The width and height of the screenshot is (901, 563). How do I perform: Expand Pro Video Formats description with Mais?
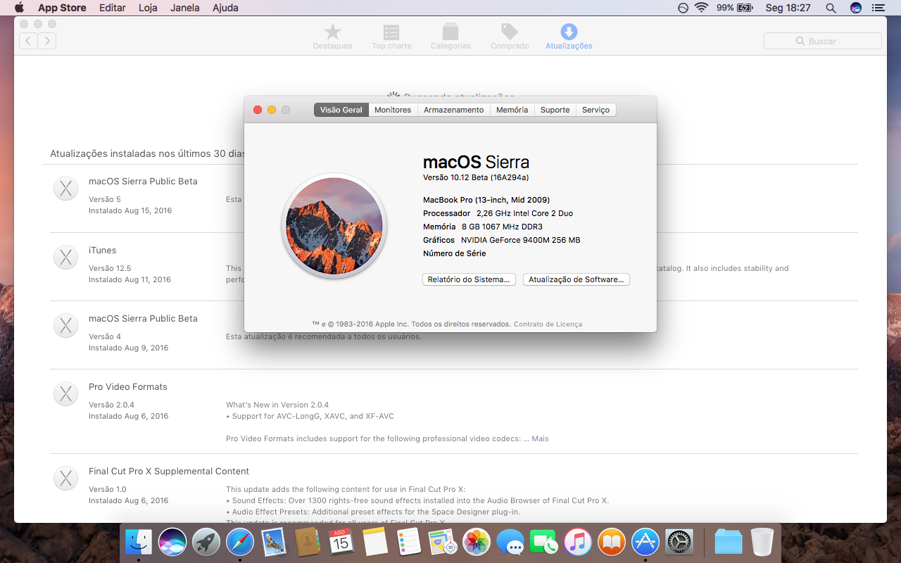540,438
